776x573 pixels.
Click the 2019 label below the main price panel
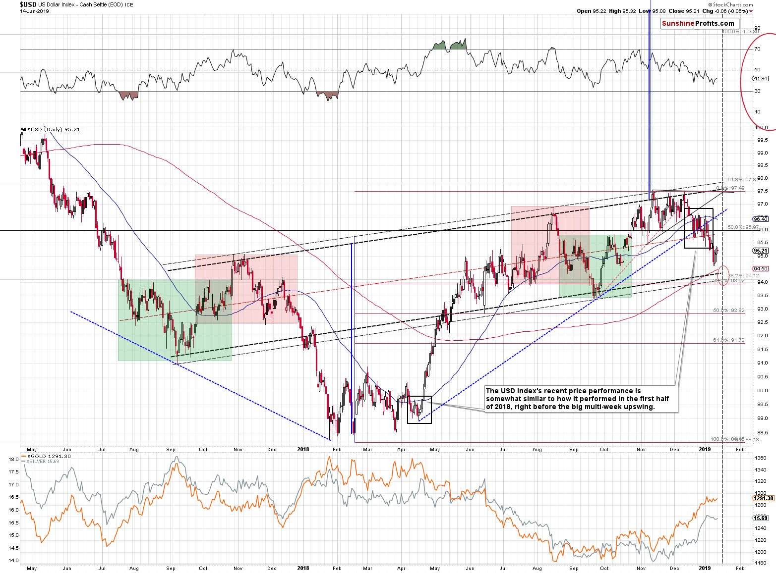705,449
